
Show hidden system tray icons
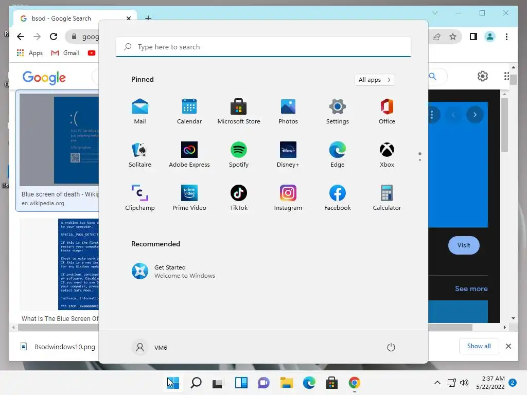coord(437,383)
